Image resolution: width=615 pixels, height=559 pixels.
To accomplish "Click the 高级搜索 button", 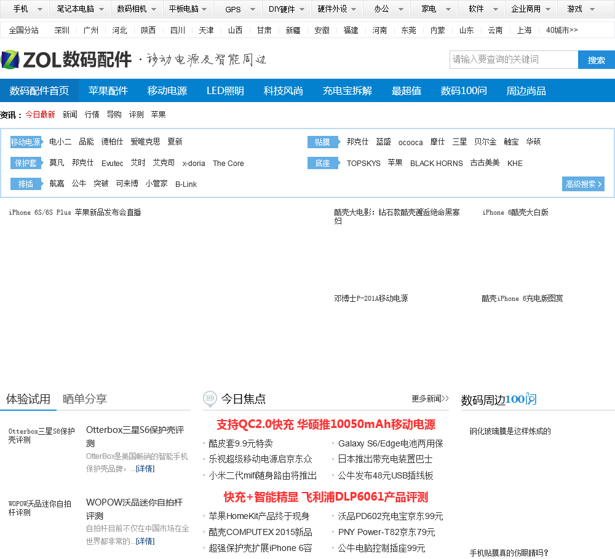I will [583, 184].
